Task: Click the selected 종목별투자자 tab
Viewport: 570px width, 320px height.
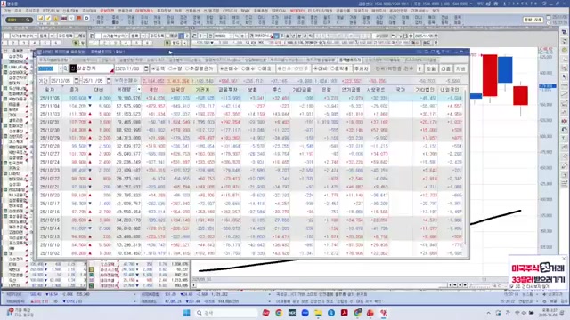Action: (x=350, y=60)
